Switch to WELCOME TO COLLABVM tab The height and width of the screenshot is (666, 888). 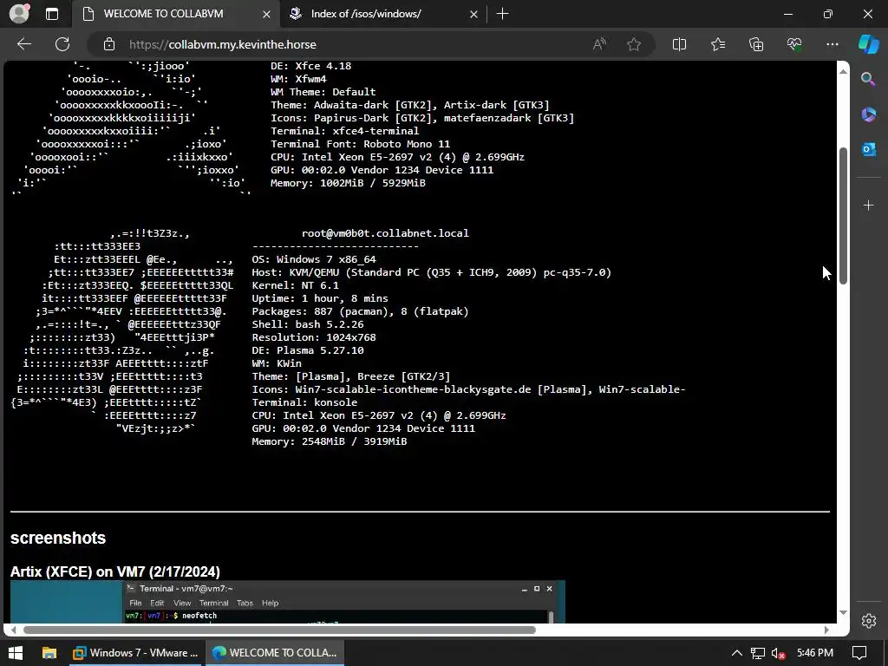point(163,14)
